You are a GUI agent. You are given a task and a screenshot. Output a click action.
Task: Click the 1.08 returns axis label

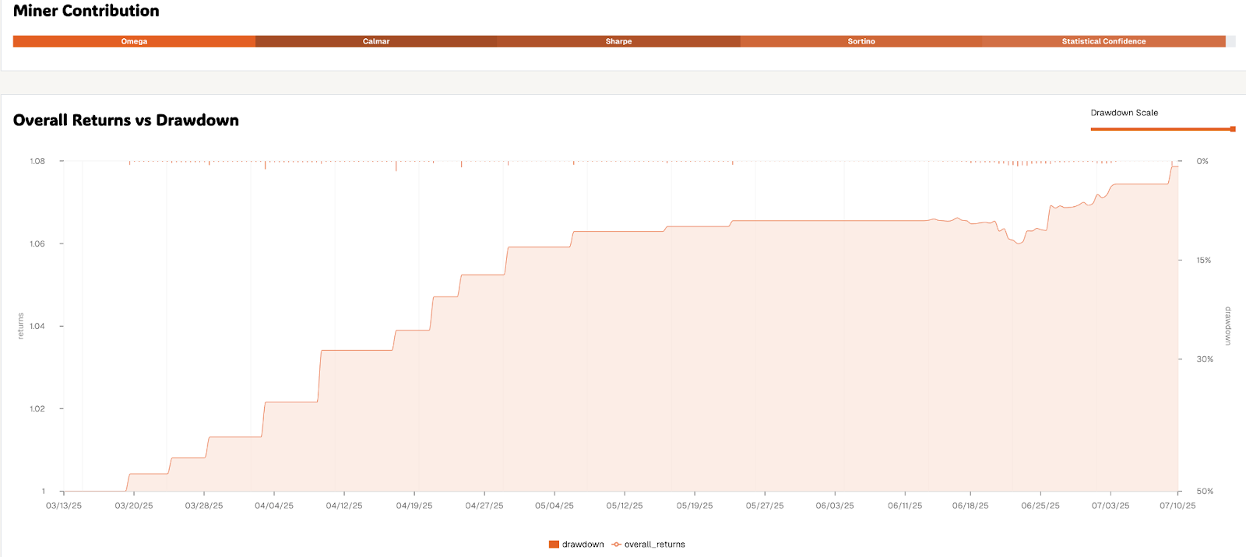[x=37, y=161]
